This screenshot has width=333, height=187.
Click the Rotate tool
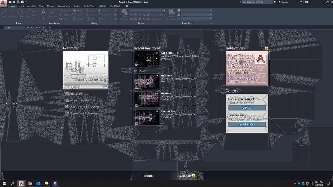(x=91, y=11)
